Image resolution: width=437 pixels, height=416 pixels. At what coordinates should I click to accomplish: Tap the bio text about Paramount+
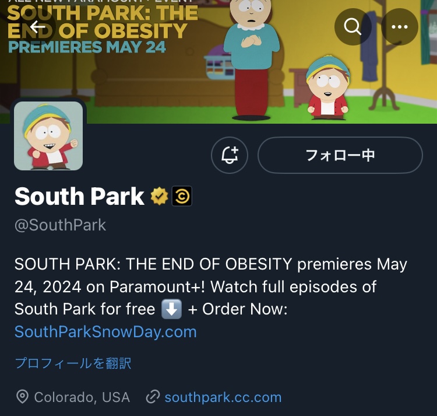click(211, 286)
